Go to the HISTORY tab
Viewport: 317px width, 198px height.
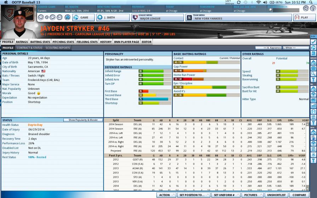(106, 42)
